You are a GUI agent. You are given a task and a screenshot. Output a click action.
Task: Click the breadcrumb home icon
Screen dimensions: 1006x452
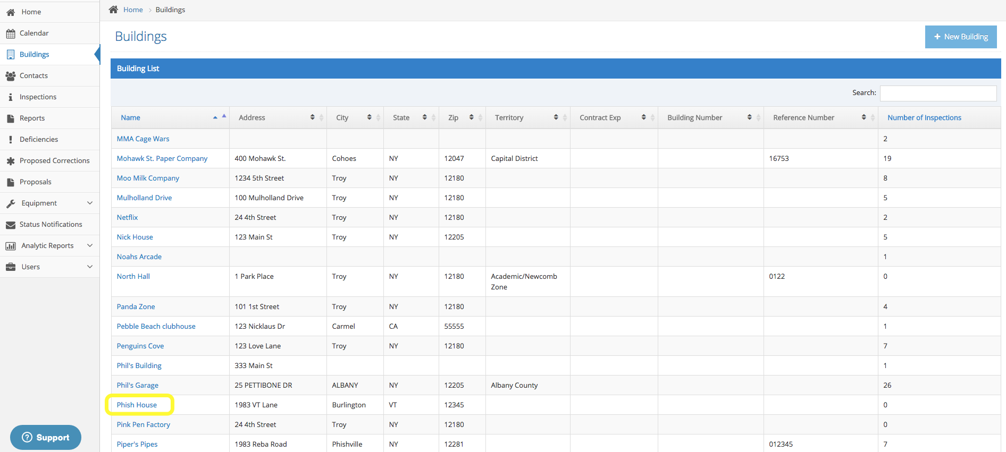[113, 10]
